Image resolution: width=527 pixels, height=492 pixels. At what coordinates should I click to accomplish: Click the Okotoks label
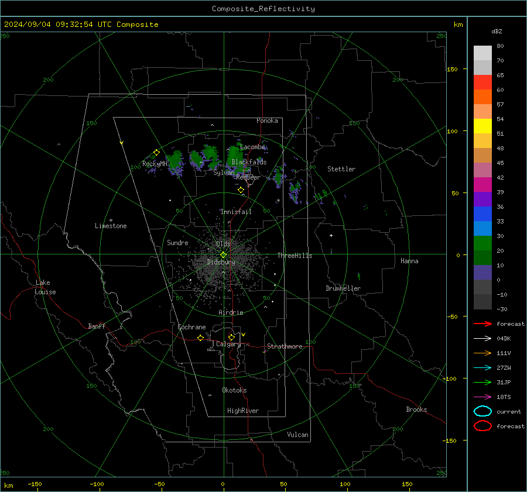234,390
